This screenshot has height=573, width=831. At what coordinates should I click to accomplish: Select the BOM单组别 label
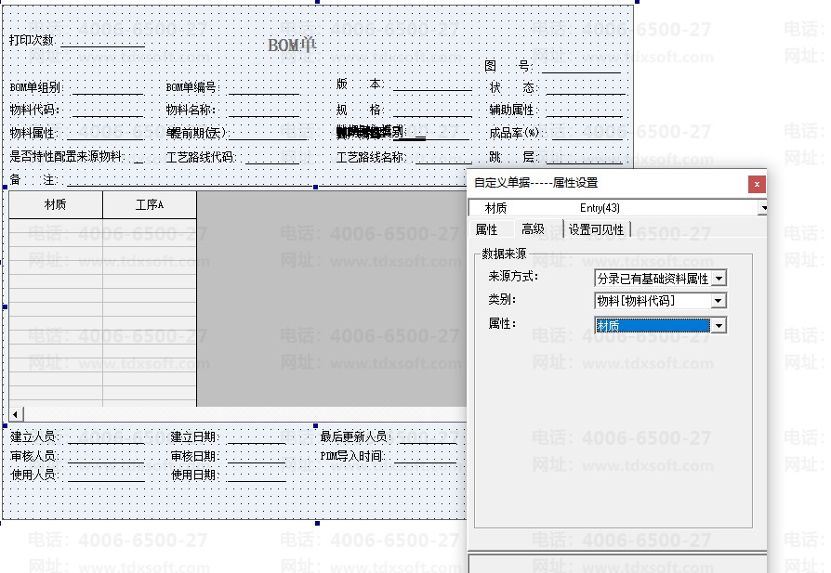36,87
